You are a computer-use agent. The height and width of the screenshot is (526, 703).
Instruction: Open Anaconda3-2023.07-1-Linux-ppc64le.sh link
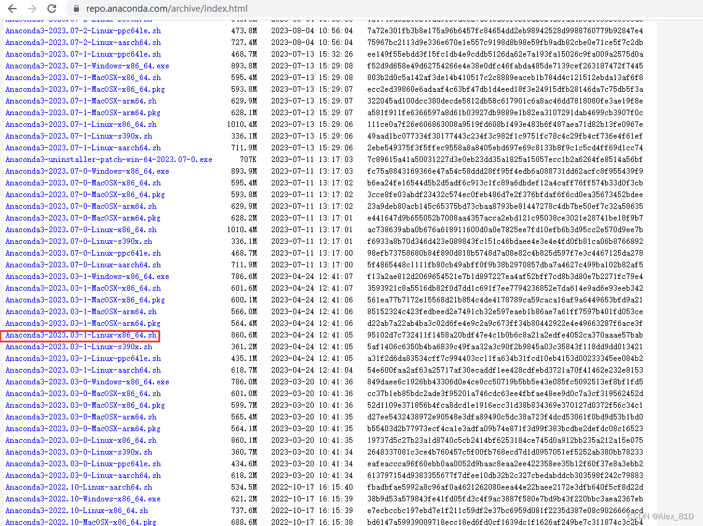(x=83, y=54)
